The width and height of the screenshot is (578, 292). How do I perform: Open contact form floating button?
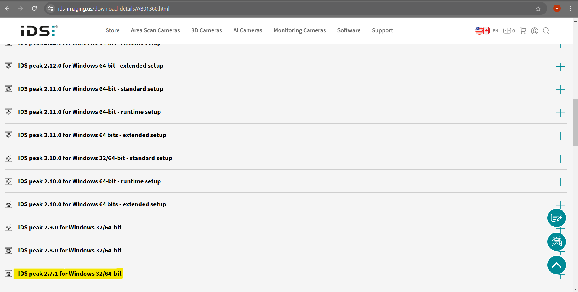(557, 218)
